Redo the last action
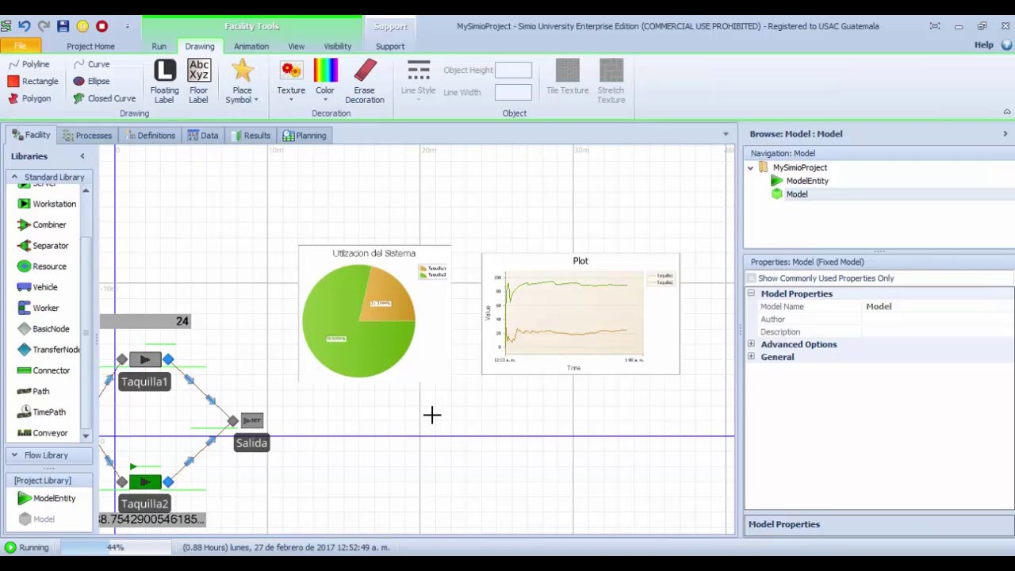The image size is (1015, 571). tap(44, 26)
